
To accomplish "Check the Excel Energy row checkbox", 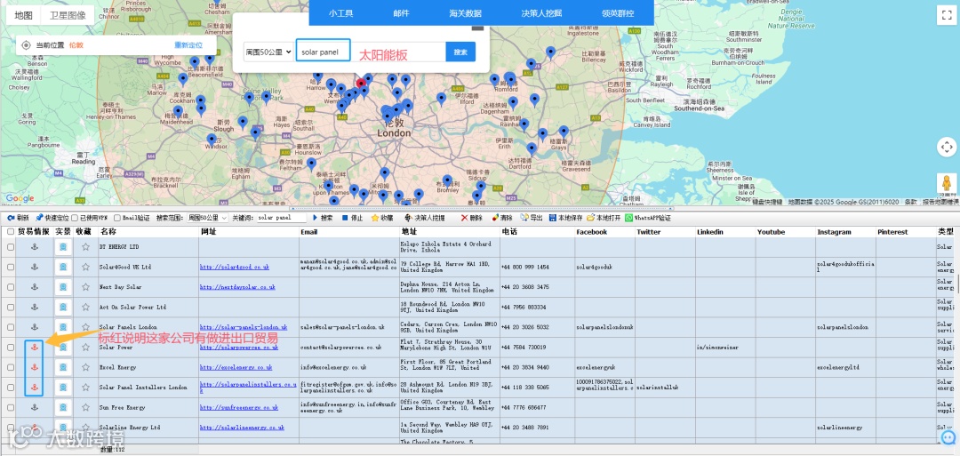I will [11, 367].
